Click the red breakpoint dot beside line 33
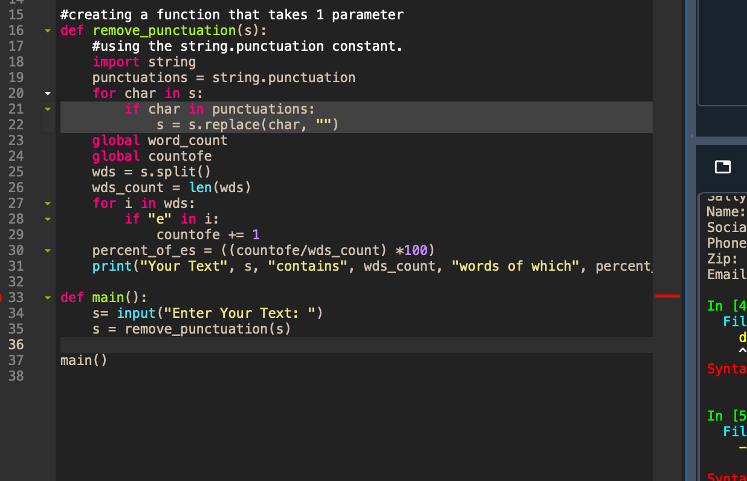747x481 pixels. click(0, 297)
